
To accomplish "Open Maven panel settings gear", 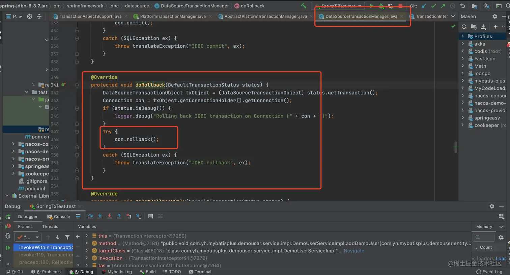I will pyautogui.click(x=495, y=16).
